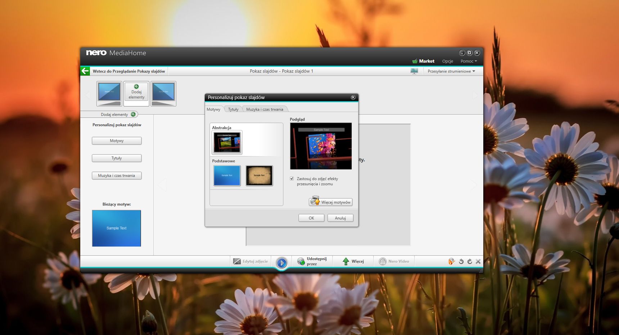The width and height of the screenshot is (619, 335).
Task: Select the blue Podstawowe theme thumbnail
Action: tap(227, 175)
